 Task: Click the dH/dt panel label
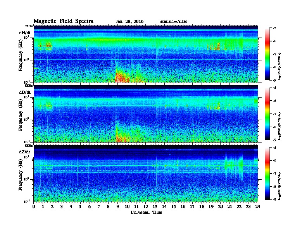coord(25,33)
